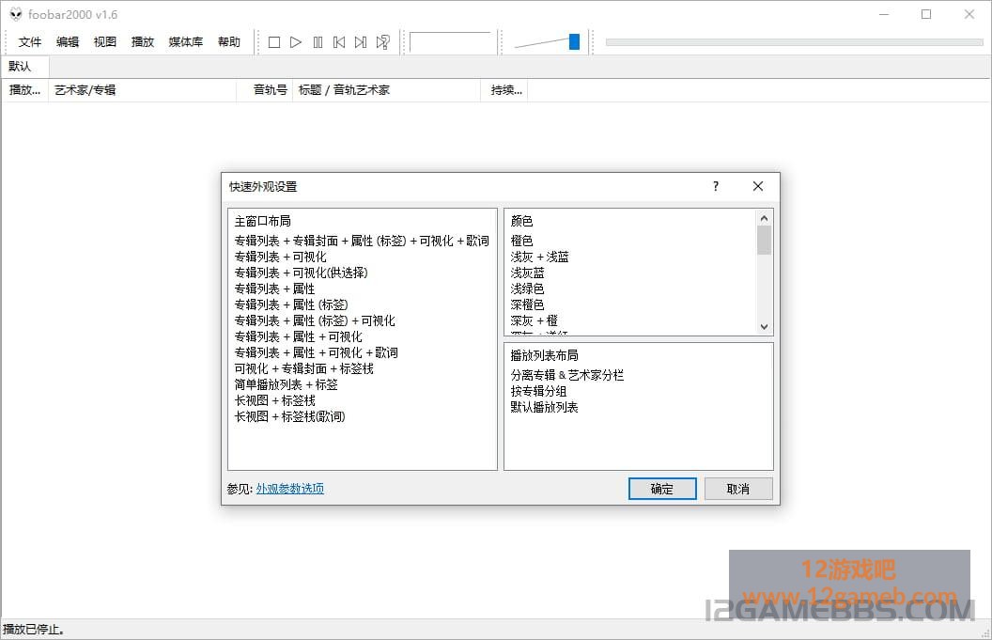Cancel the dialog with 取消
The width and height of the screenshot is (992, 640).
point(738,489)
